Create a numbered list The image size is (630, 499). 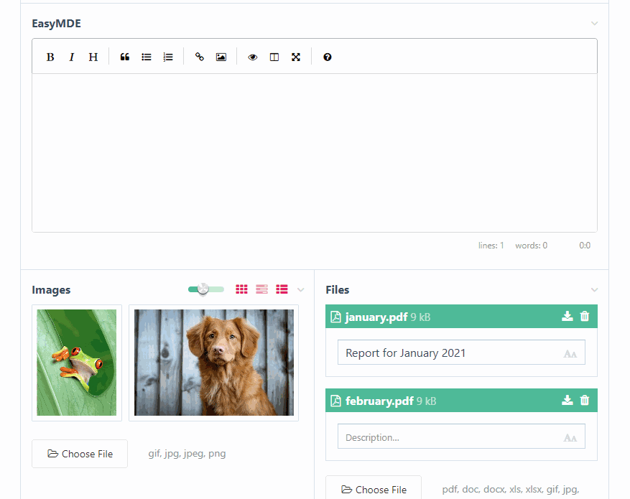[168, 57]
